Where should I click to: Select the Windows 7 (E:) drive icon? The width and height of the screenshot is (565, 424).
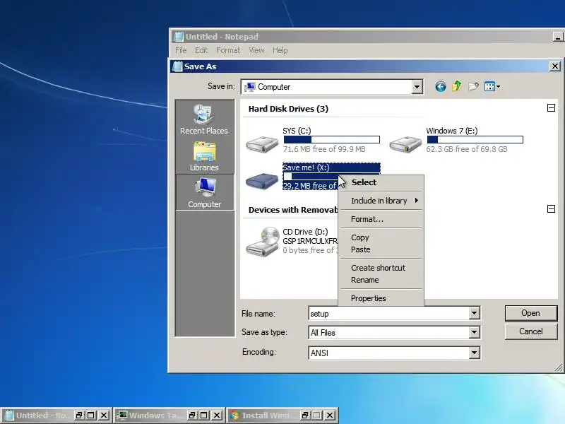click(405, 143)
